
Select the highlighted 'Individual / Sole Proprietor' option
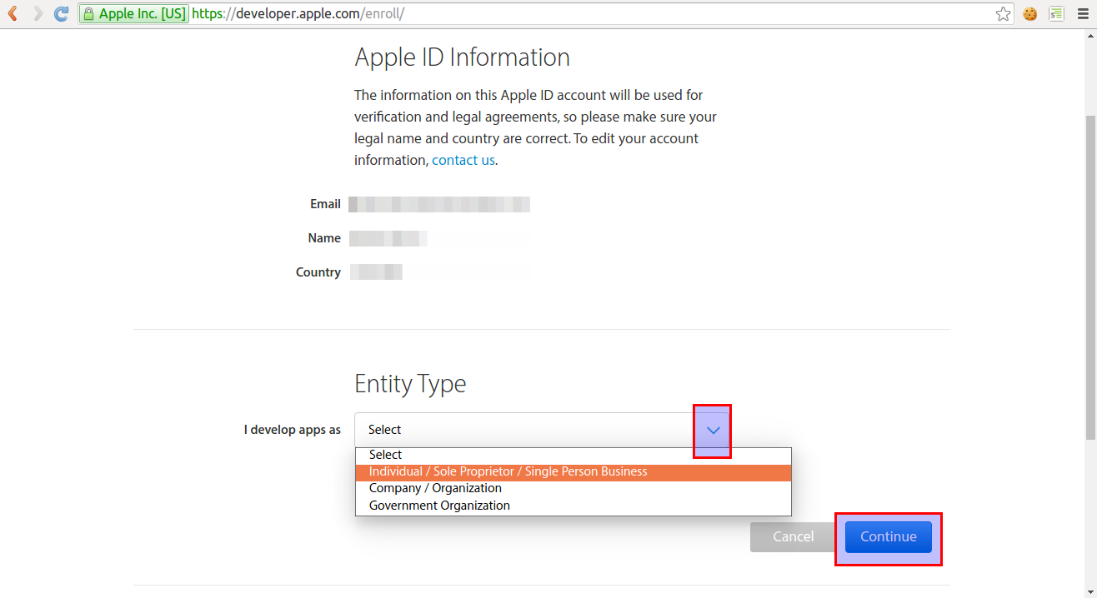point(508,471)
